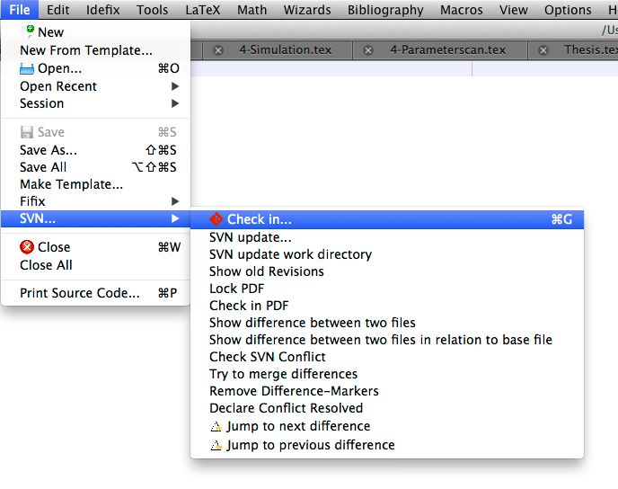This screenshot has height=489, width=618.
Task: Click the Open shortcut ⌘O
Action: 168,68
